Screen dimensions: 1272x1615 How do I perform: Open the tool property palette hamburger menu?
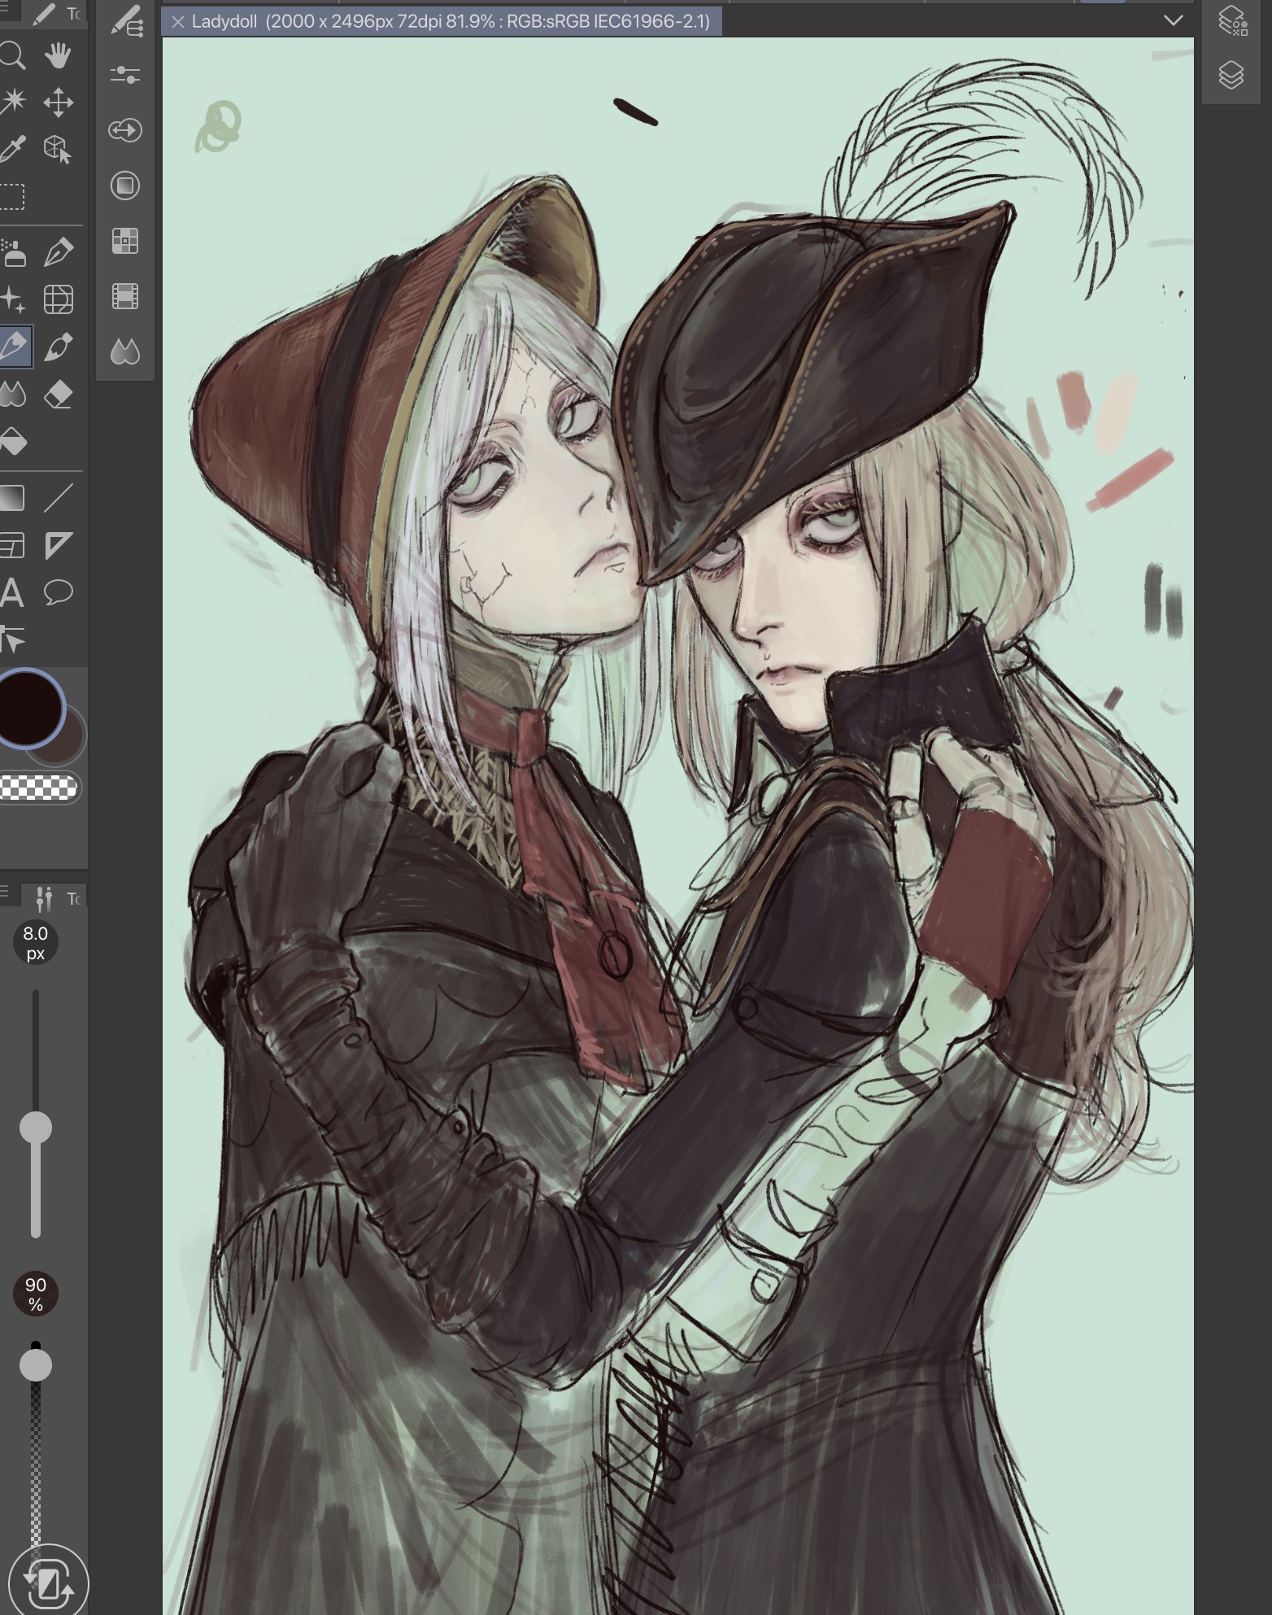[4, 892]
